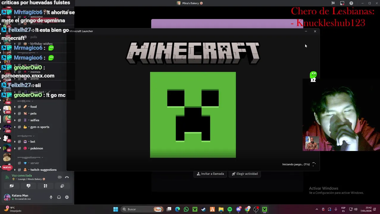Image resolution: width=380 pixels, height=214 pixels.
Task: Open the activities icon in voice panel
Action: [45, 186]
